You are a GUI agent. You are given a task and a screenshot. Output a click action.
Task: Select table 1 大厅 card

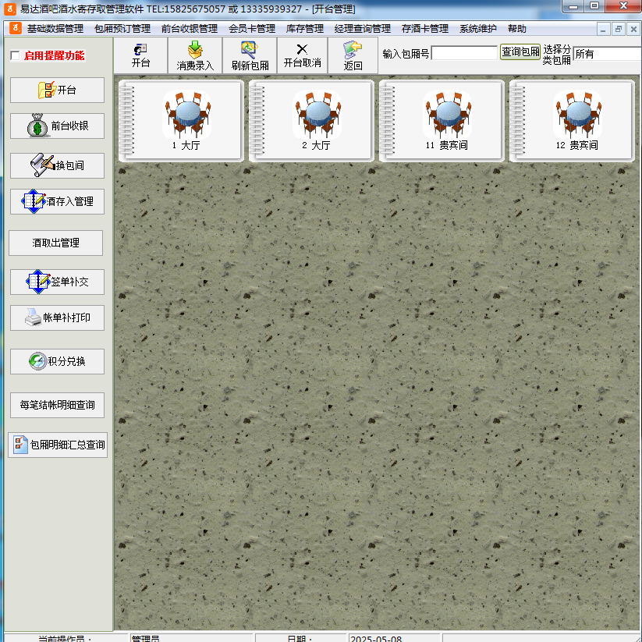click(182, 121)
